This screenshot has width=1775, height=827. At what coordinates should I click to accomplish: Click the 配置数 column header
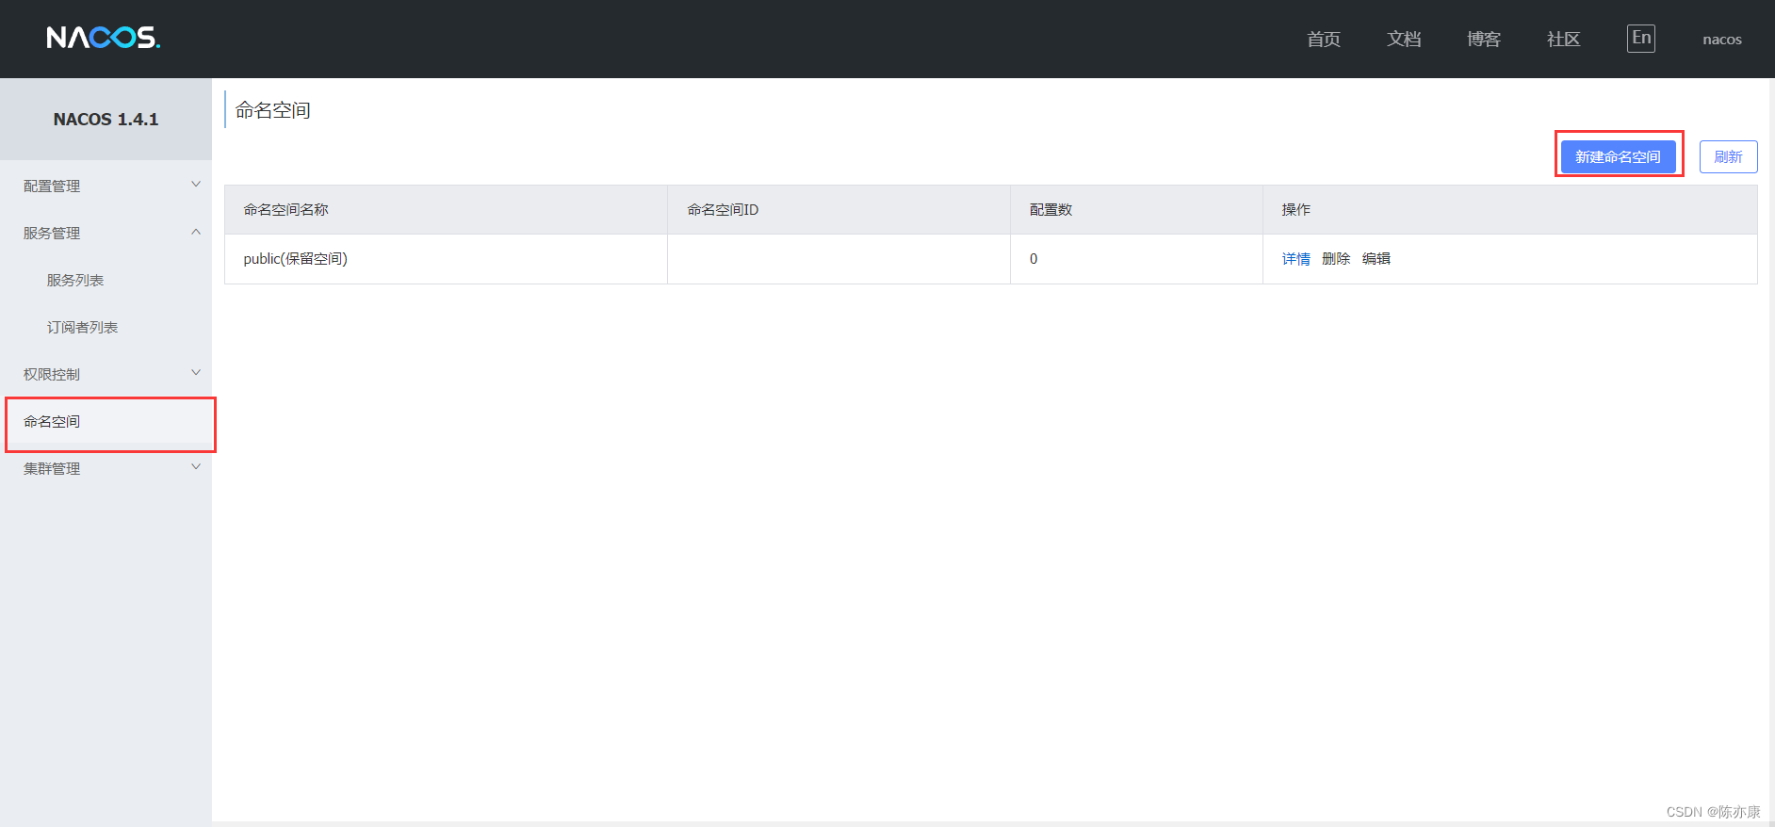pyautogui.click(x=1136, y=209)
